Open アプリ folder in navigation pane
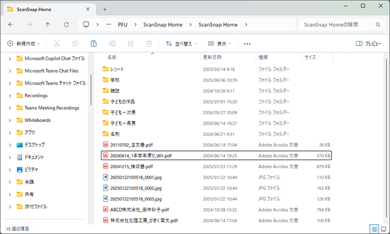 (30, 133)
